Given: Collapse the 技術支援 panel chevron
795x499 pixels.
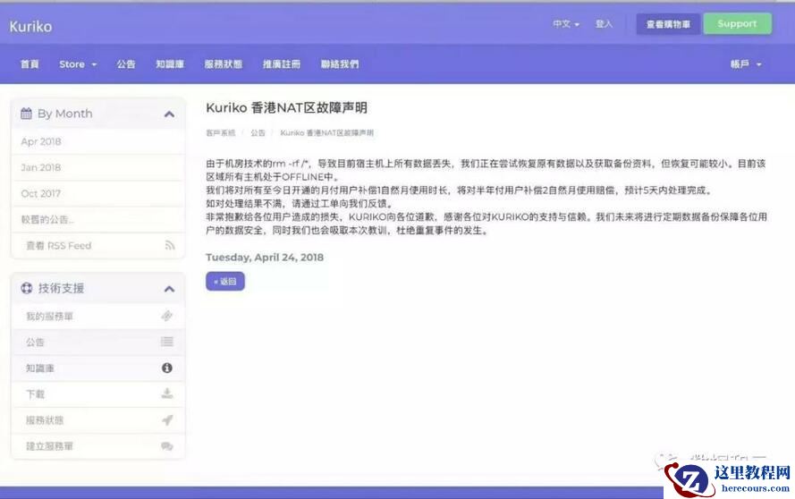Looking at the screenshot, I should (x=169, y=289).
